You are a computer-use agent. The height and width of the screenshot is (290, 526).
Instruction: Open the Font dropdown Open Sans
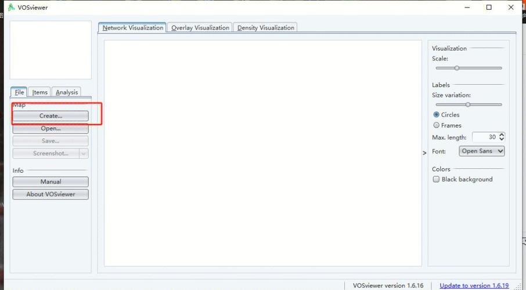click(x=481, y=151)
